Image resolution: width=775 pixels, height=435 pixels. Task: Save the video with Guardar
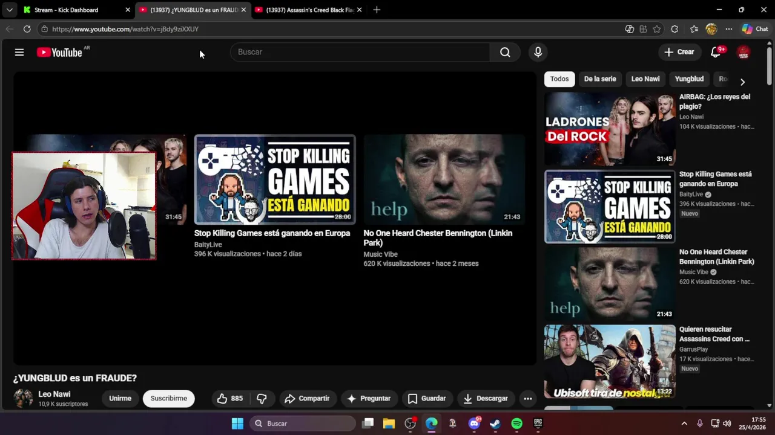pyautogui.click(x=427, y=398)
